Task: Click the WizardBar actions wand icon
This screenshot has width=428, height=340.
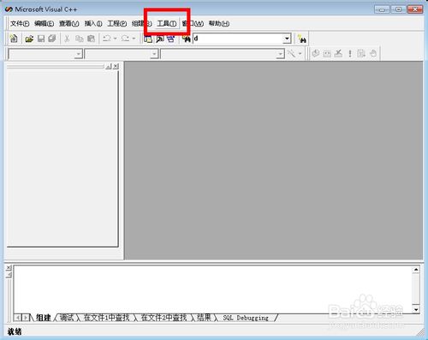Action: point(291,53)
